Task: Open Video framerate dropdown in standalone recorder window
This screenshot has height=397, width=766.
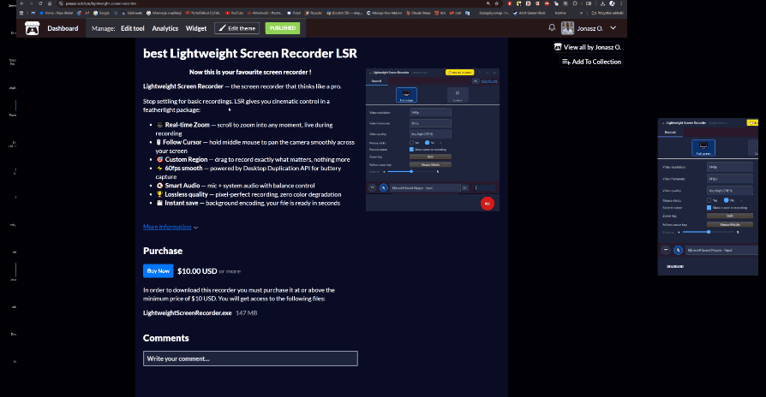Action: point(730,179)
